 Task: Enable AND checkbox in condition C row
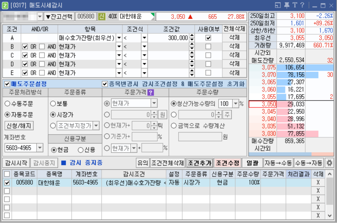point(42,56)
